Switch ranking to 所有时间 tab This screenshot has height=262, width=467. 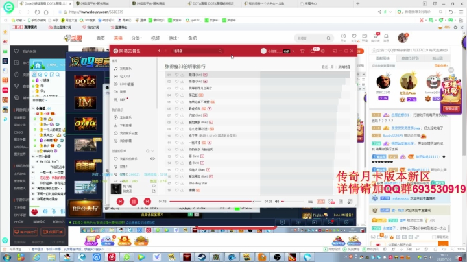tap(344, 67)
